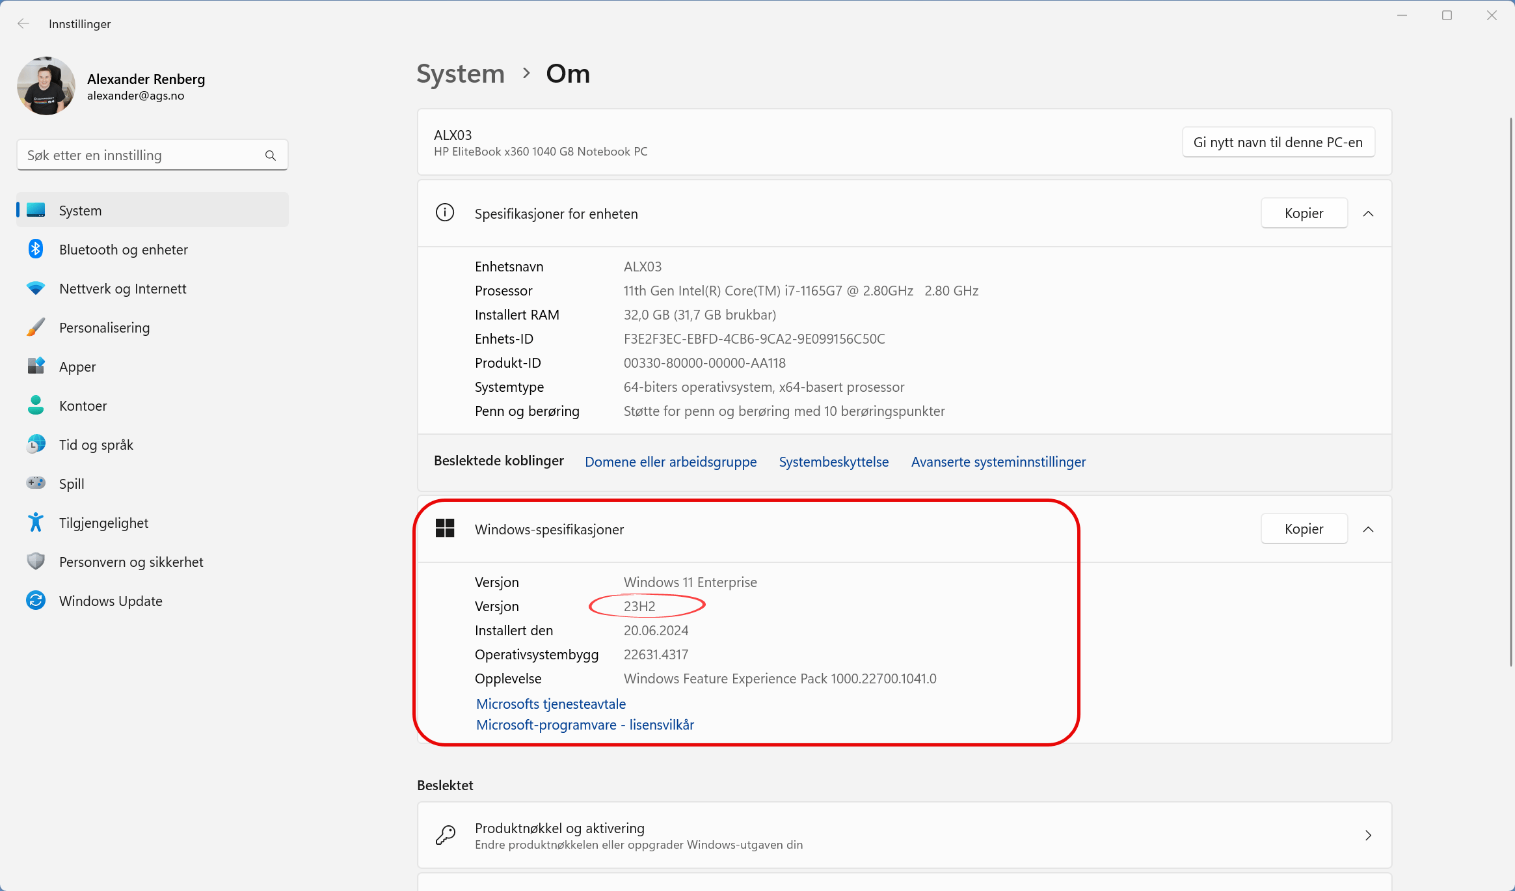Image resolution: width=1515 pixels, height=891 pixels.
Task: Click the 'alexander@ags.no' account email
Action: [x=135, y=96]
